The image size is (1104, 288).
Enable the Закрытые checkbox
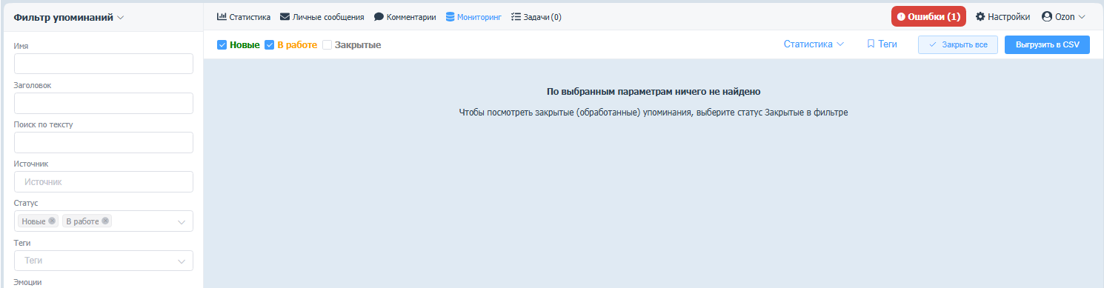coord(327,45)
